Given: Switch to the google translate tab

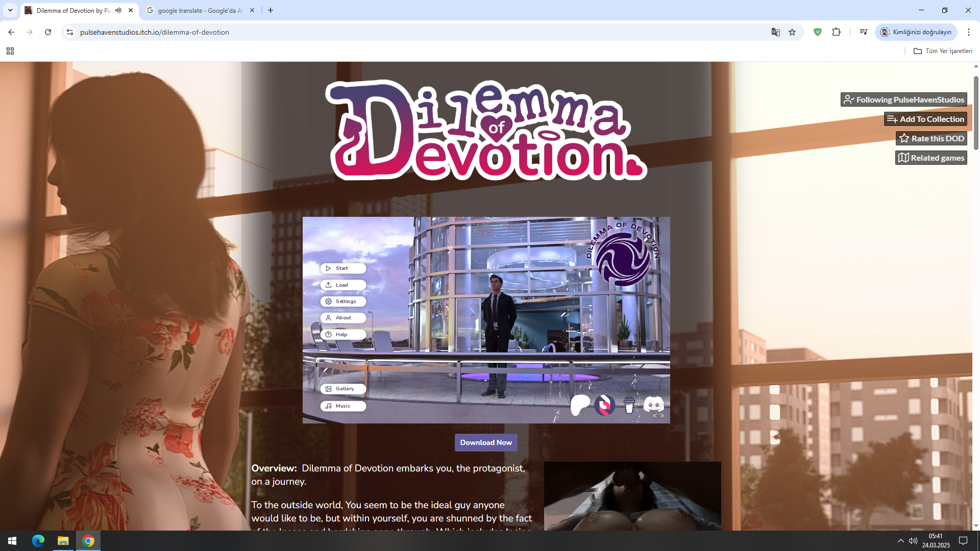Looking at the screenshot, I should click(199, 10).
